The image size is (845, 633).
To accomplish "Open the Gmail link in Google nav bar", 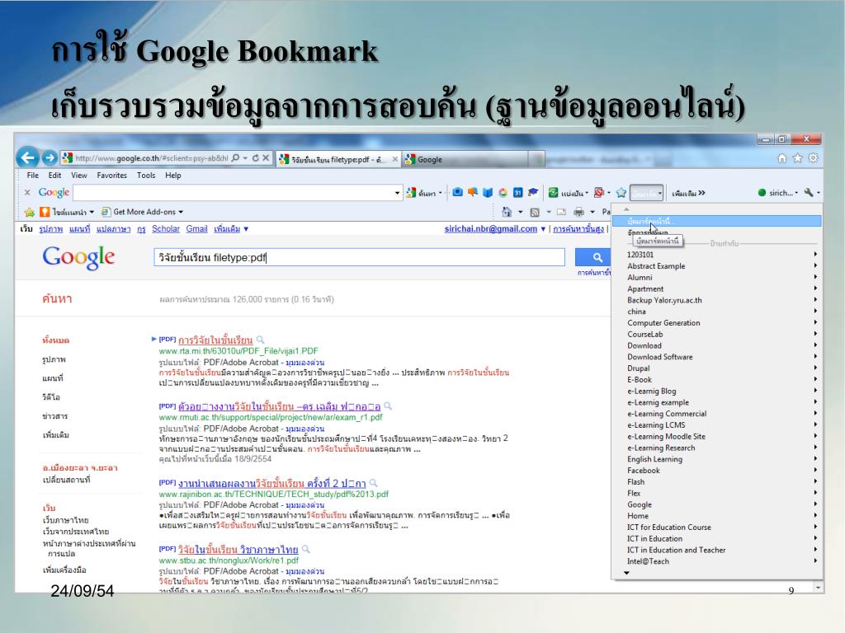I will [196, 229].
